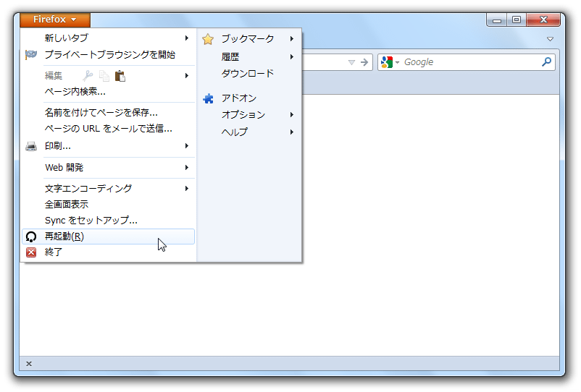
Task: Select ページ内検索... entry
Action: (x=108, y=91)
